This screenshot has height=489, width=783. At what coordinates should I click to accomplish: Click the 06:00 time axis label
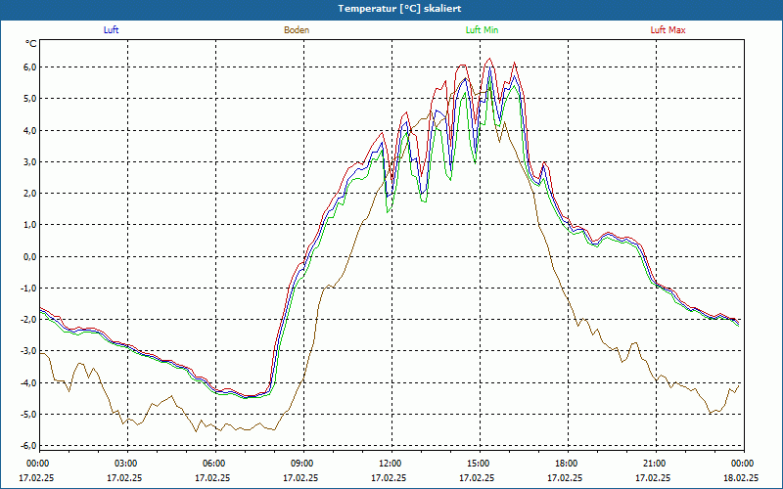(x=214, y=464)
